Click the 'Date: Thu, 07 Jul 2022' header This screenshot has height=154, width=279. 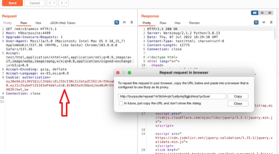tap(182, 37)
